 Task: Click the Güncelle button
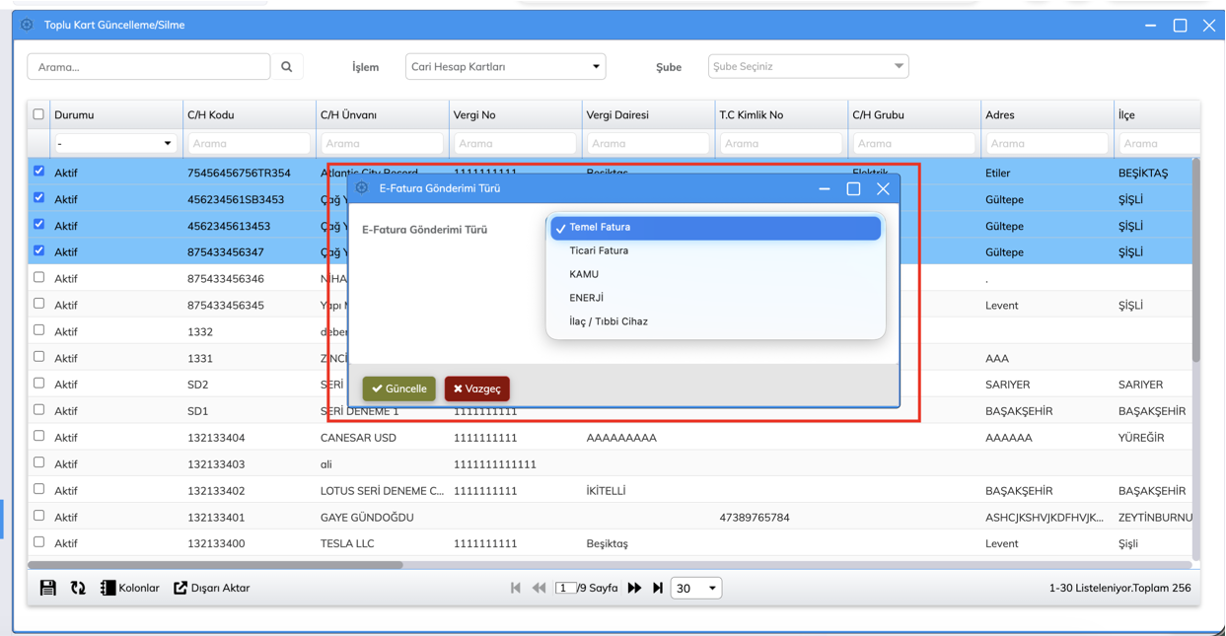(x=398, y=389)
